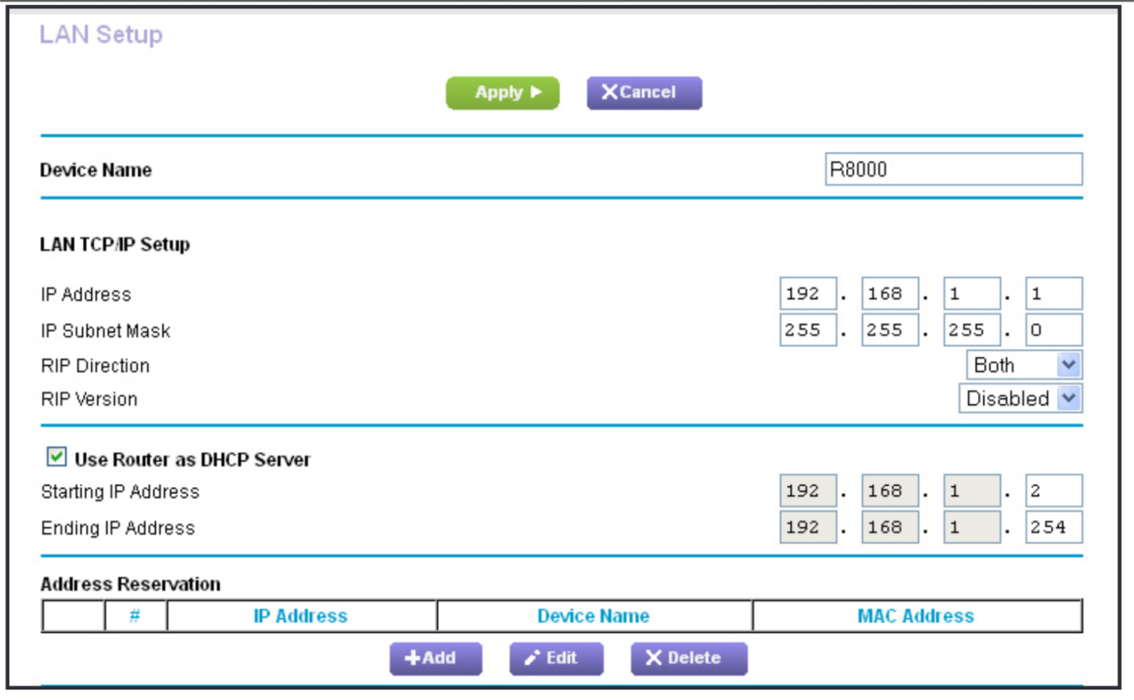
Task: Click the Add reservation button
Action: pos(435,658)
